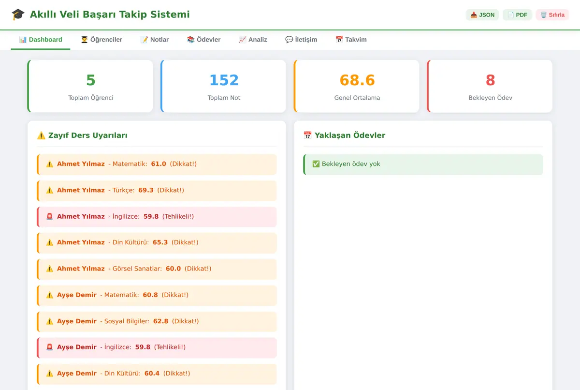Click warning icon on Ayşe Demir Din Kültürü alert

(50, 374)
